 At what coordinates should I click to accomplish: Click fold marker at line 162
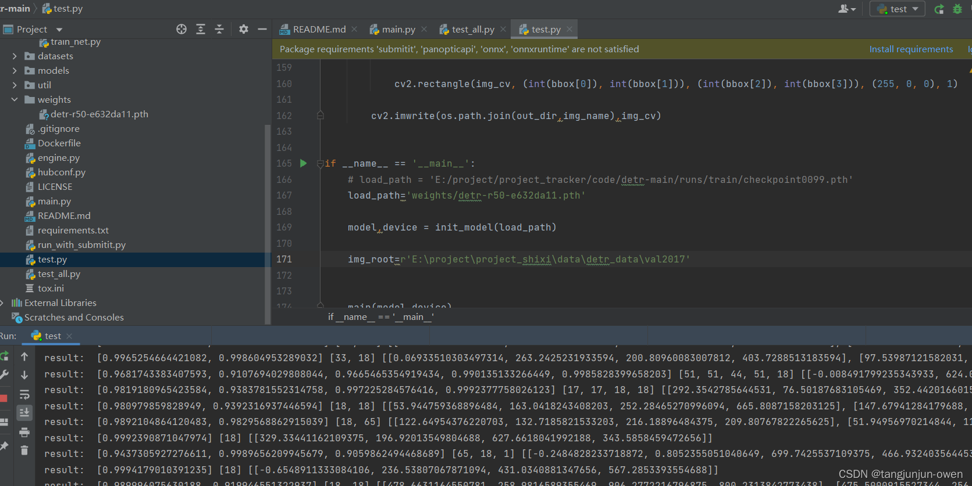(320, 116)
